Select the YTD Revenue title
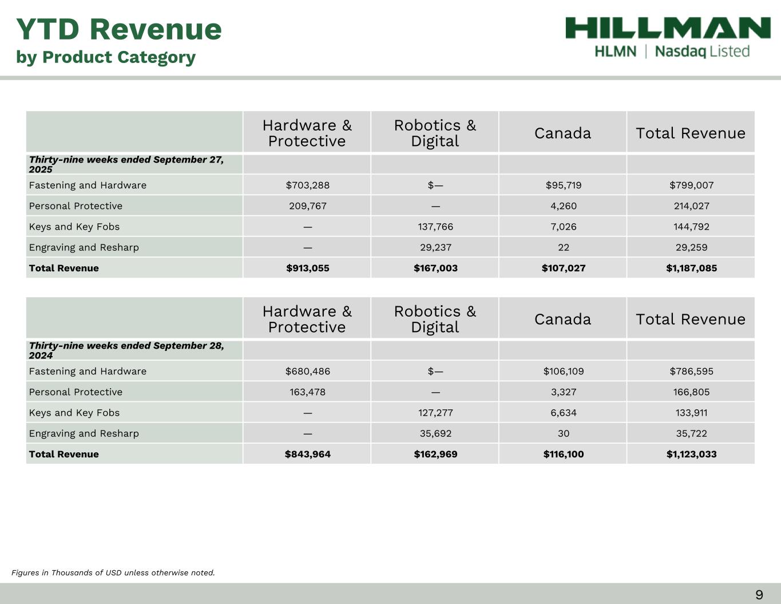781x604 pixels. pos(118,29)
